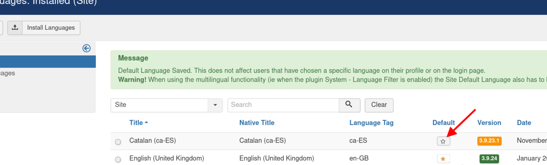The width and height of the screenshot is (547, 165).
Task: Collapse sidebar with the circled arrow icon
Action: (x=86, y=48)
